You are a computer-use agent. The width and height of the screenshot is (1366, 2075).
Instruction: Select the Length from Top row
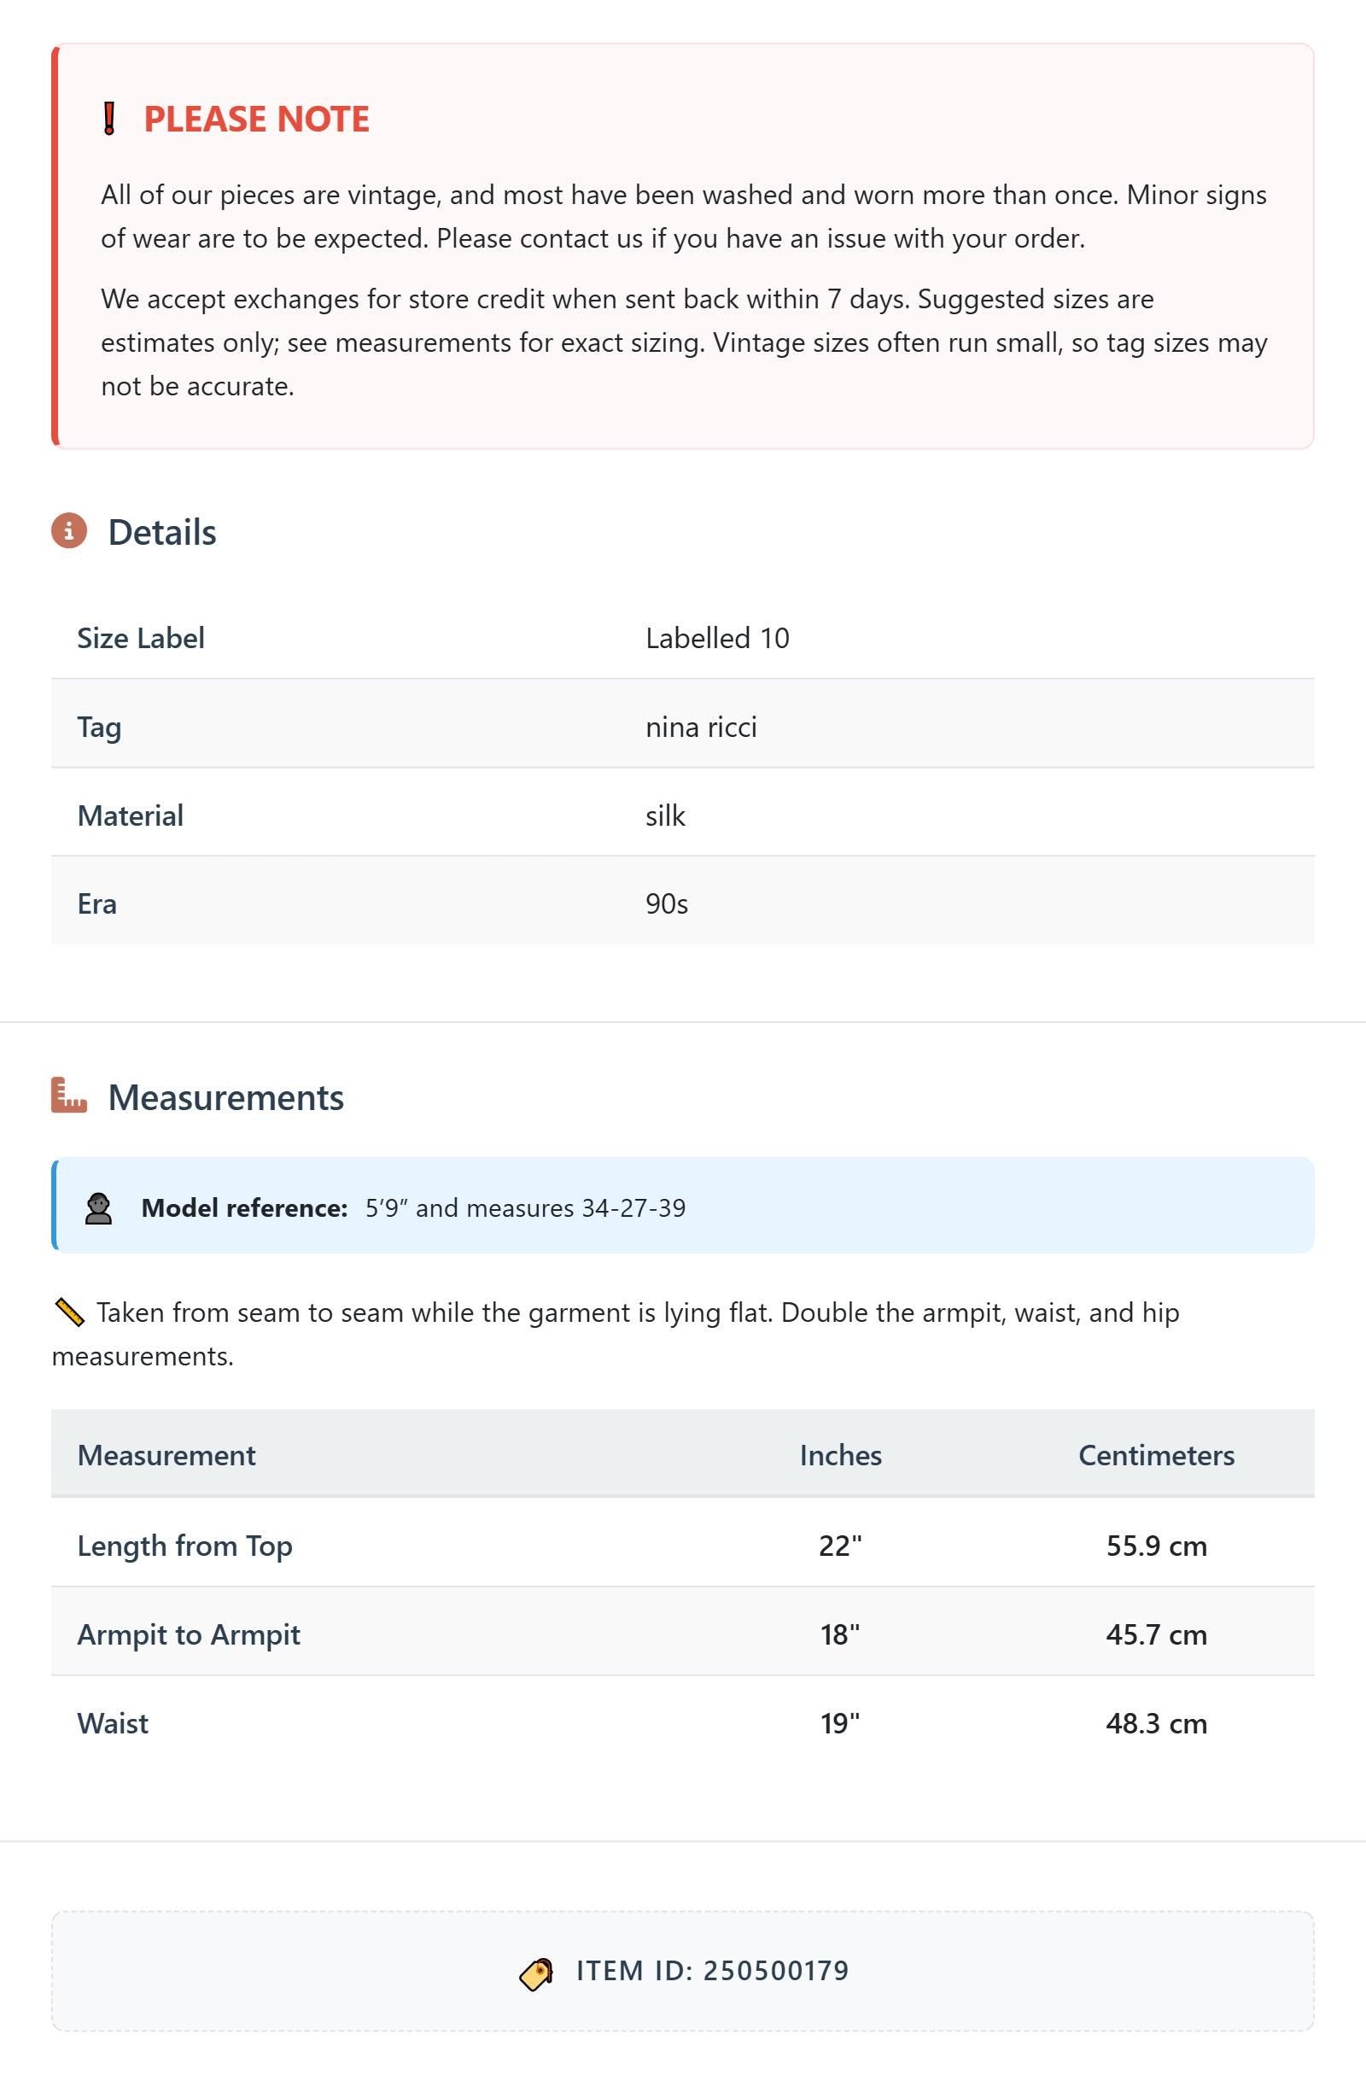click(x=682, y=1545)
